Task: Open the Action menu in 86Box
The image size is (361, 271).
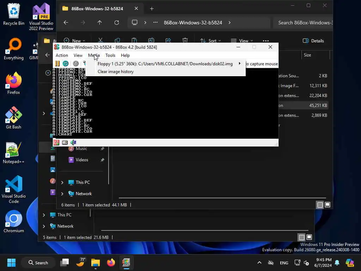Action: tap(62, 55)
